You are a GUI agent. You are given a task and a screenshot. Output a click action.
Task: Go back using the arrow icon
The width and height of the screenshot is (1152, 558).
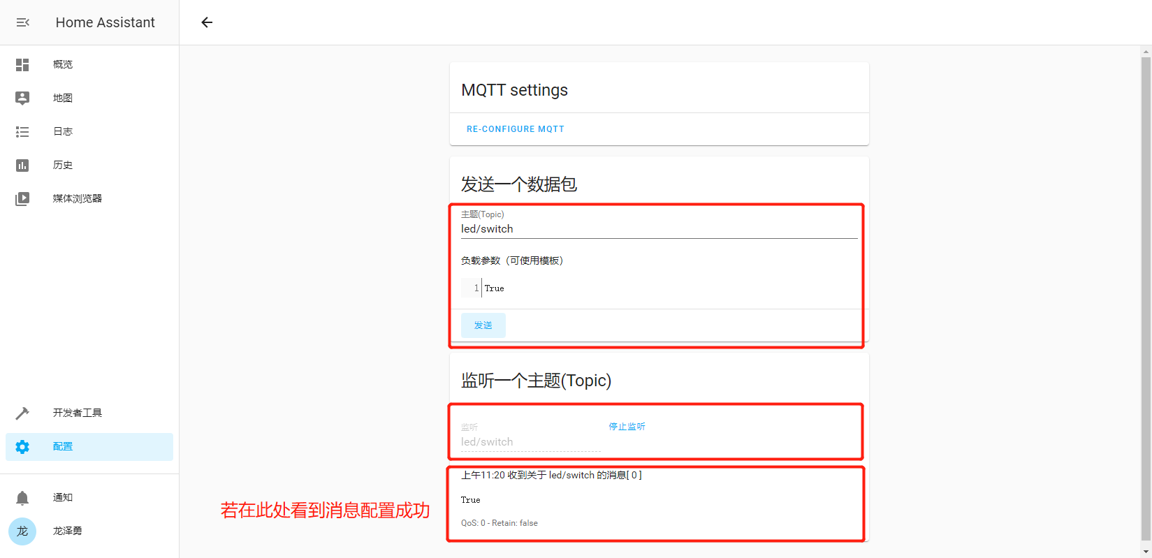coord(207,22)
